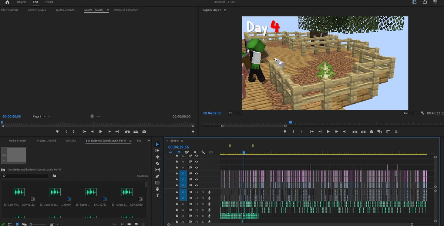The image size is (444, 226).
Task: Open Comparison View in Program monitor
Action: point(380,132)
